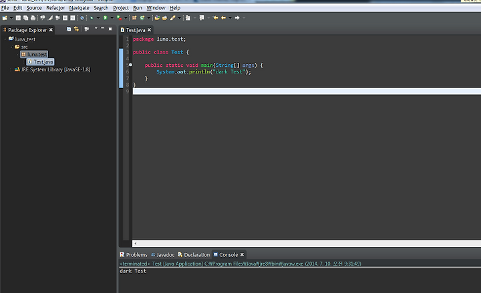Collapse the main method fold marker

click(130, 65)
